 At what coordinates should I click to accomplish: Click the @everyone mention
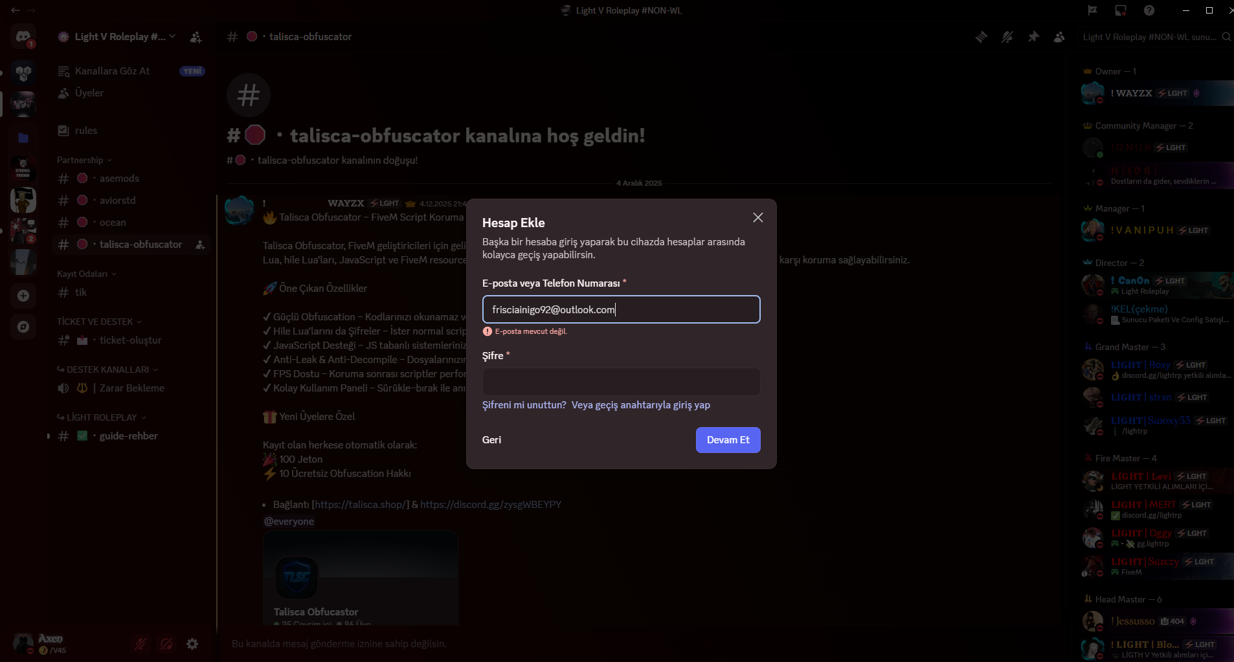click(x=289, y=522)
